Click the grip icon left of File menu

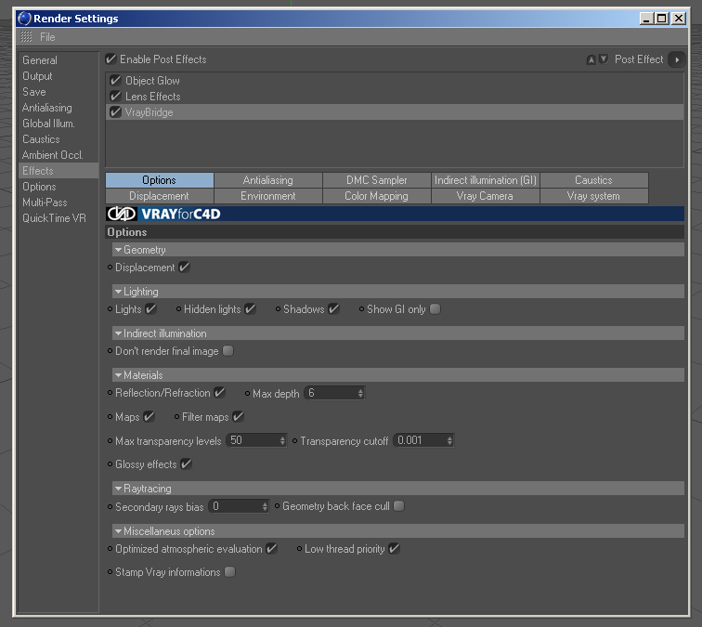point(26,37)
